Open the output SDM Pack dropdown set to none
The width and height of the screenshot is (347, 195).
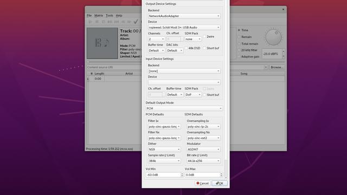193,39
